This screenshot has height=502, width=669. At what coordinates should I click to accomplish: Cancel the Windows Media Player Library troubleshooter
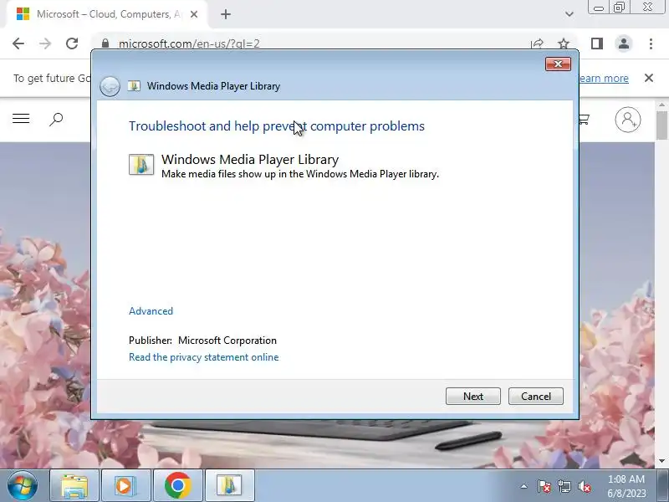pyautogui.click(x=535, y=396)
